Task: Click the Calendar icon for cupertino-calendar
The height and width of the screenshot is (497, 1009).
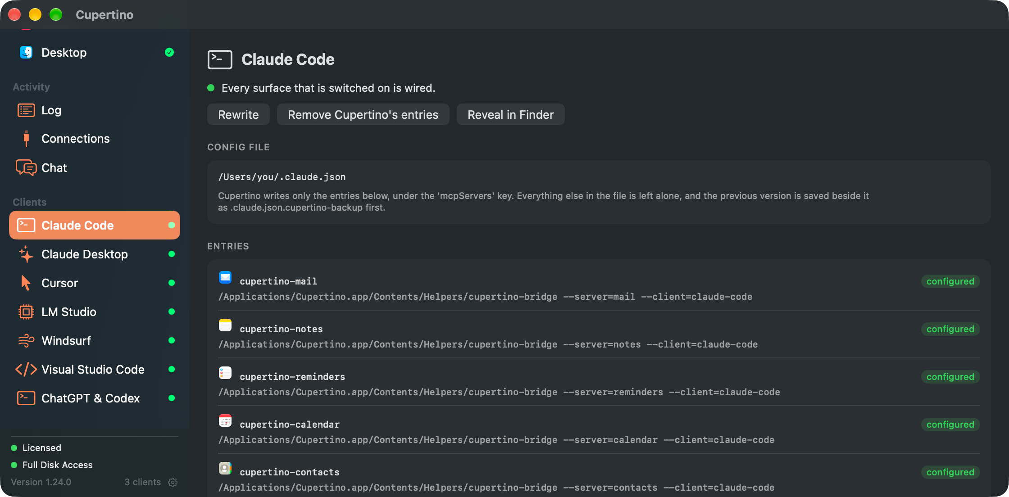Action: coord(225,420)
